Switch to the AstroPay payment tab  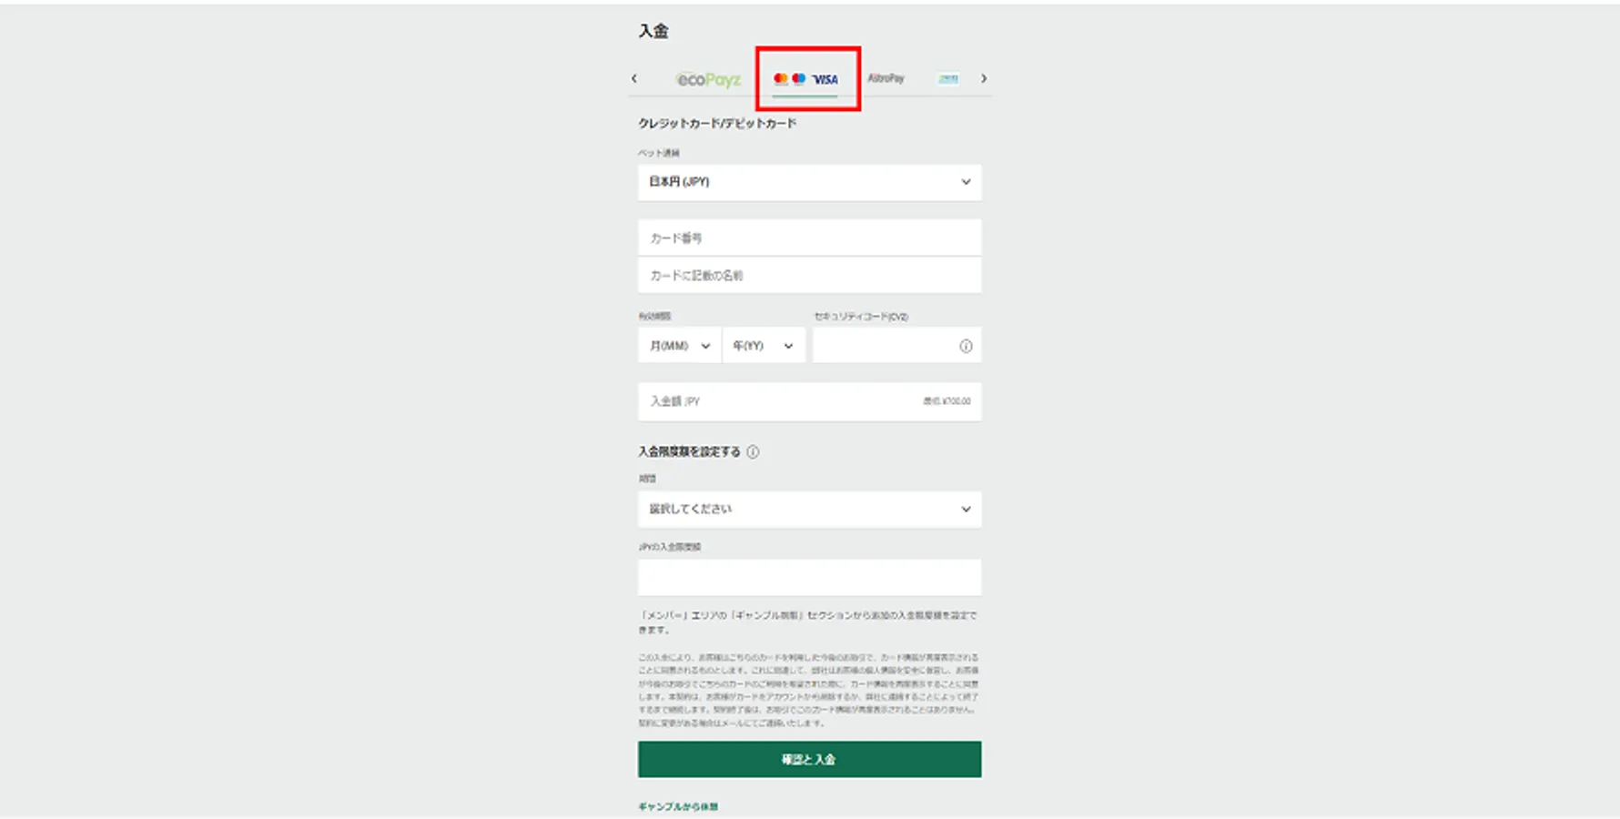(886, 78)
